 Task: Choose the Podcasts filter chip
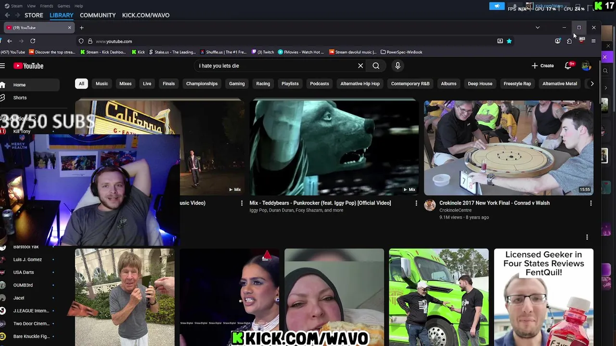tap(319, 84)
